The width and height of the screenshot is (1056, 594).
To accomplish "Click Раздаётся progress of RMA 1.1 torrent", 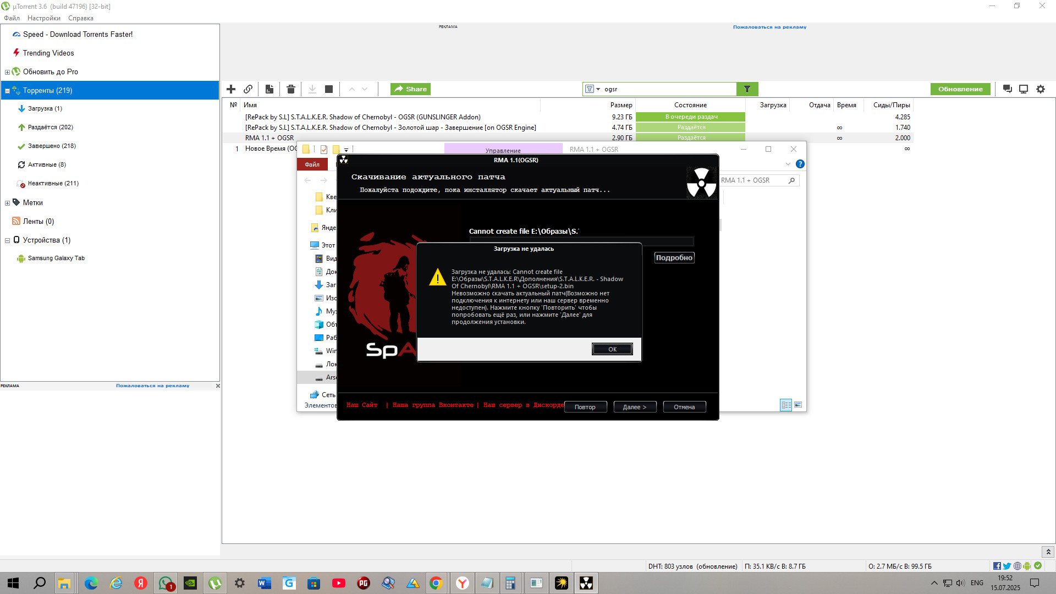I will click(x=691, y=137).
